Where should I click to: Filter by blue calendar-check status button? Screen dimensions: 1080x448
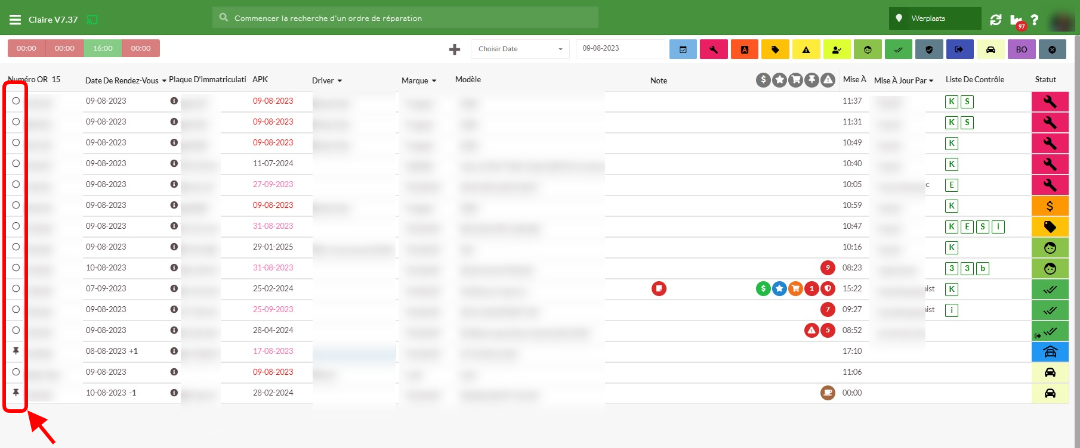[683, 49]
